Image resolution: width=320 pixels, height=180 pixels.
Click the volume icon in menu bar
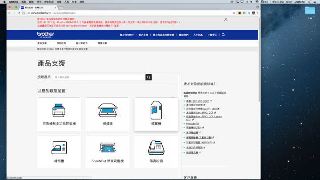click(x=252, y=2)
